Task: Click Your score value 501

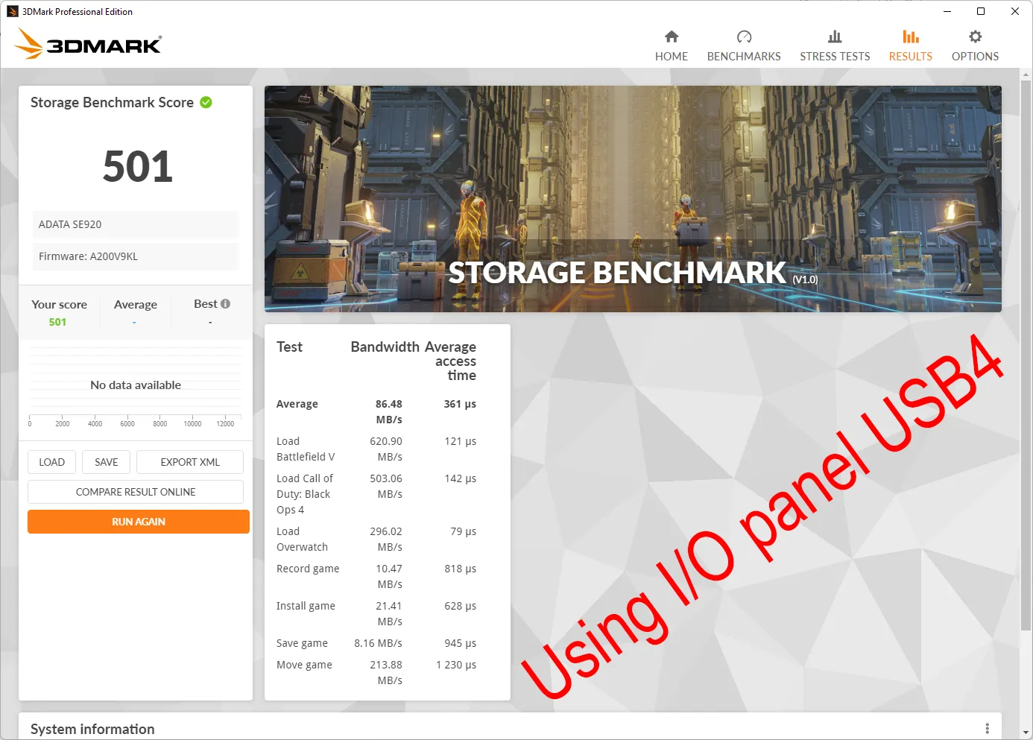Action: tap(57, 322)
